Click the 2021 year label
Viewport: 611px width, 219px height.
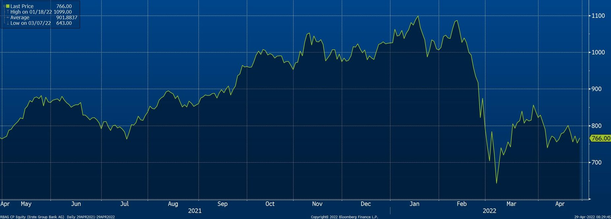(195, 211)
